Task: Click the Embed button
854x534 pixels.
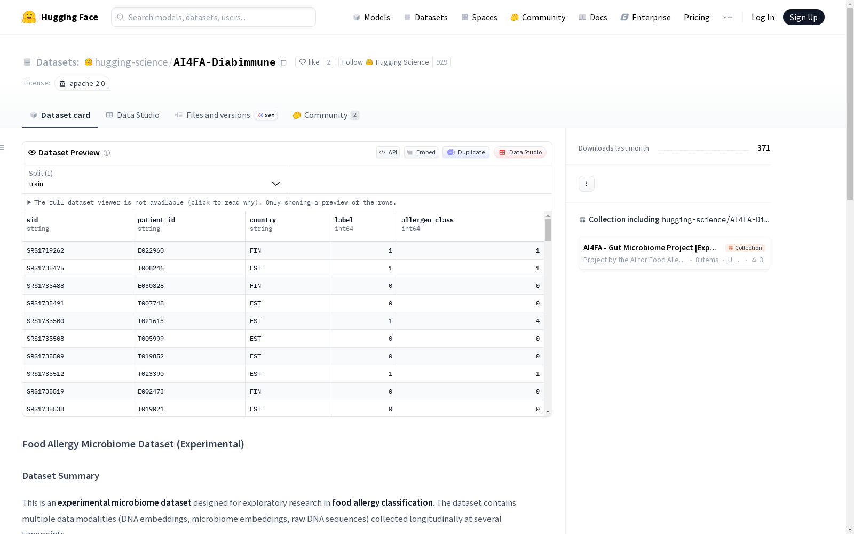Action: pos(421,152)
